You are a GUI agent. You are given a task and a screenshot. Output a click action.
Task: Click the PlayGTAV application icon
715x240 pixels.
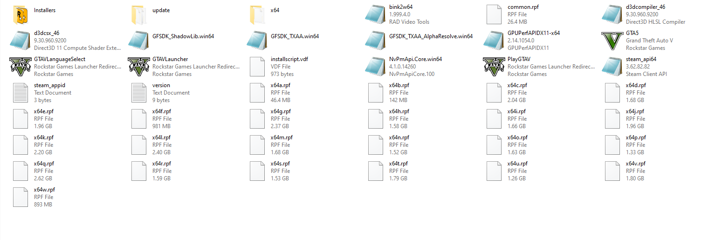click(x=494, y=67)
